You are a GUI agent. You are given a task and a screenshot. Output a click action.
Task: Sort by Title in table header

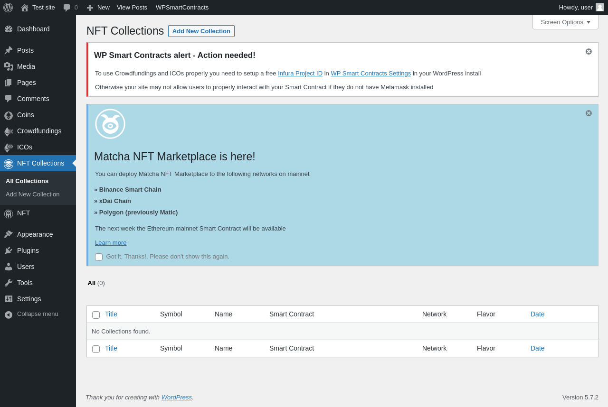coord(111,314)
